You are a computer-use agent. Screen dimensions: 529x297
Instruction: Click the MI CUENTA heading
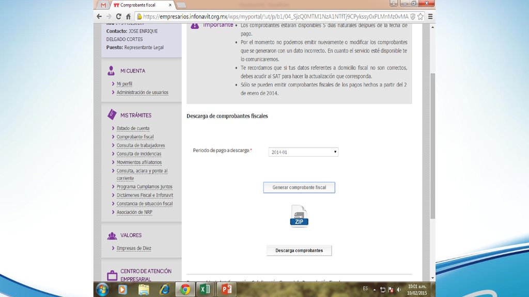(133, 71)
